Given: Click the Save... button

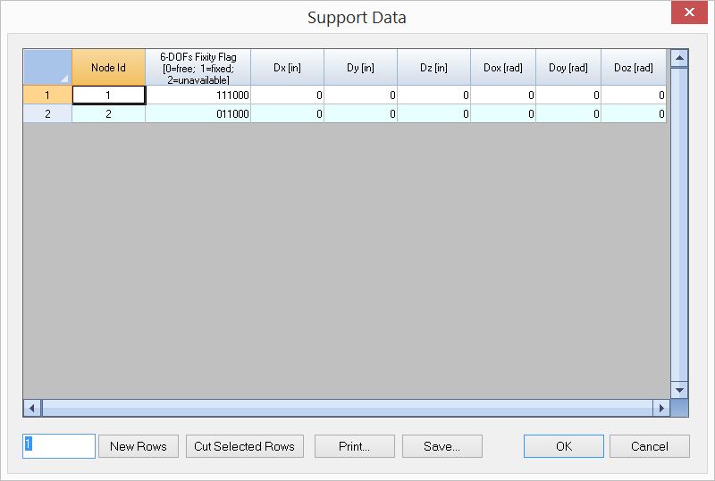Looking at the screenshot, I should [x=442, y=446].
